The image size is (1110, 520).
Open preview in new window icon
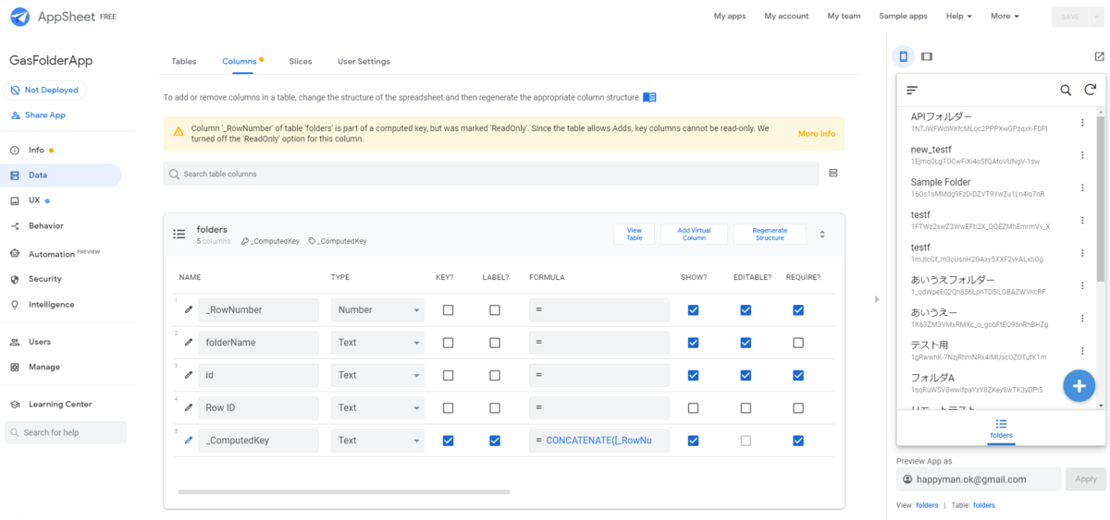pos(1099,56)
